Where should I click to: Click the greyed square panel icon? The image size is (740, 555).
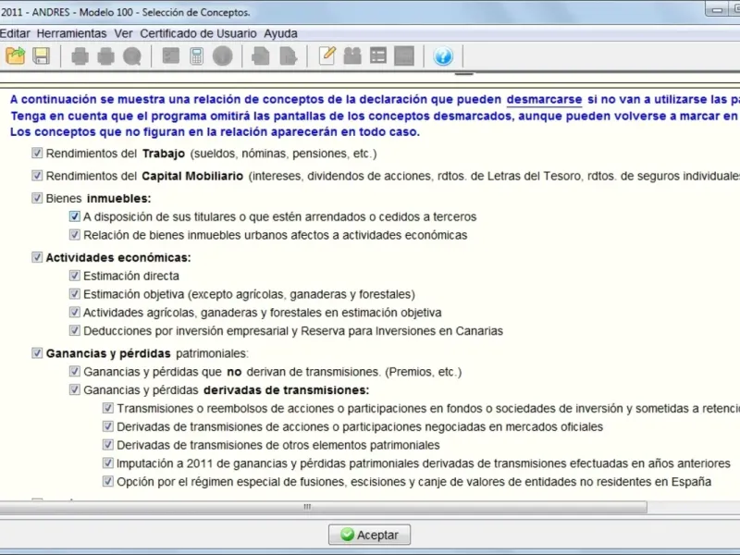[x=404, y=55]
